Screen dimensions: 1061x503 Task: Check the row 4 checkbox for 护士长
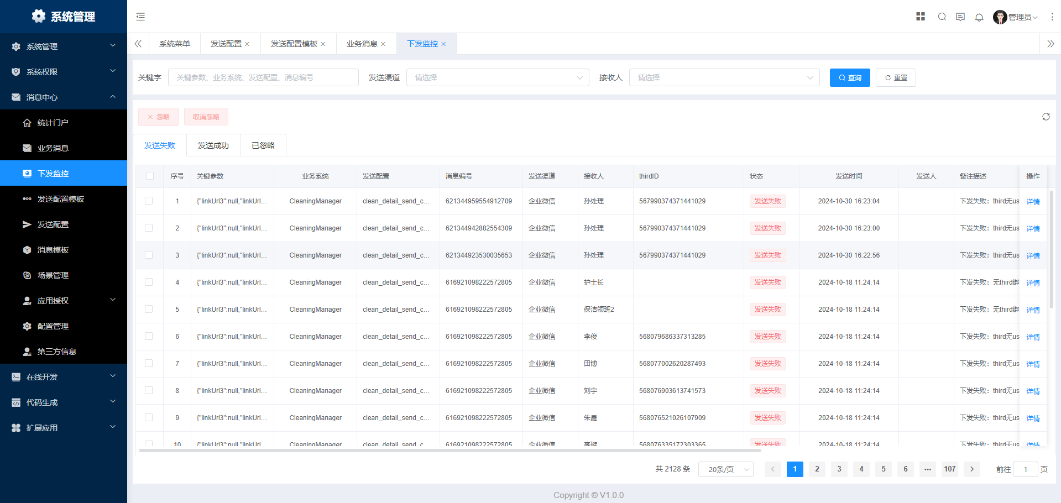(149, 282)
